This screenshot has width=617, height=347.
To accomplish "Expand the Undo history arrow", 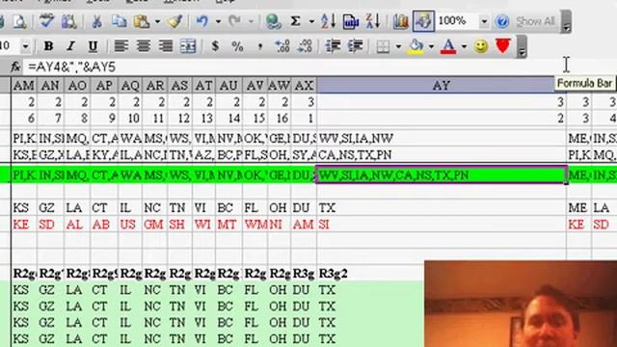I will pos(218,21).
